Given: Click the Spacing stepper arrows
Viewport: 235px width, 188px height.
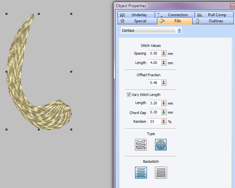Looking at the screenshot, I should click(x=164, y=54).
